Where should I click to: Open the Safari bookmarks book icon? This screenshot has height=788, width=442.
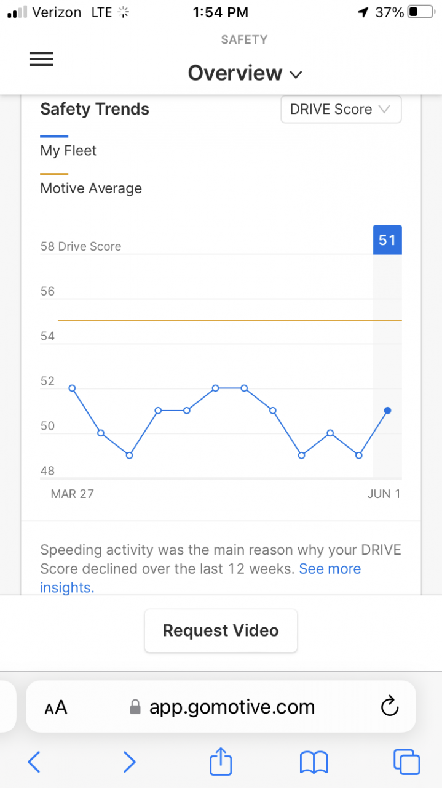314,763
